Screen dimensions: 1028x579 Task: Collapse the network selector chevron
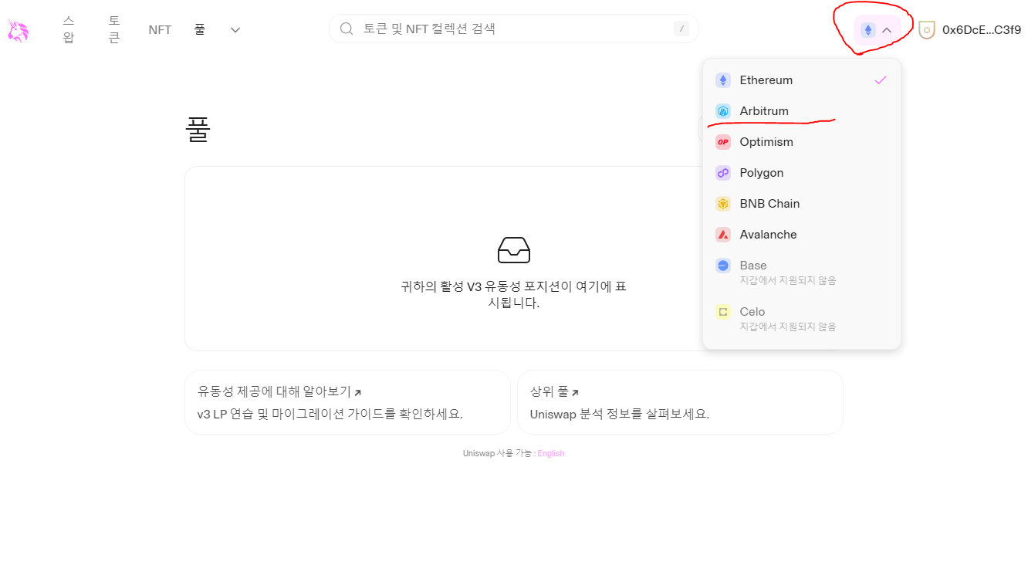tap(887, 30)
